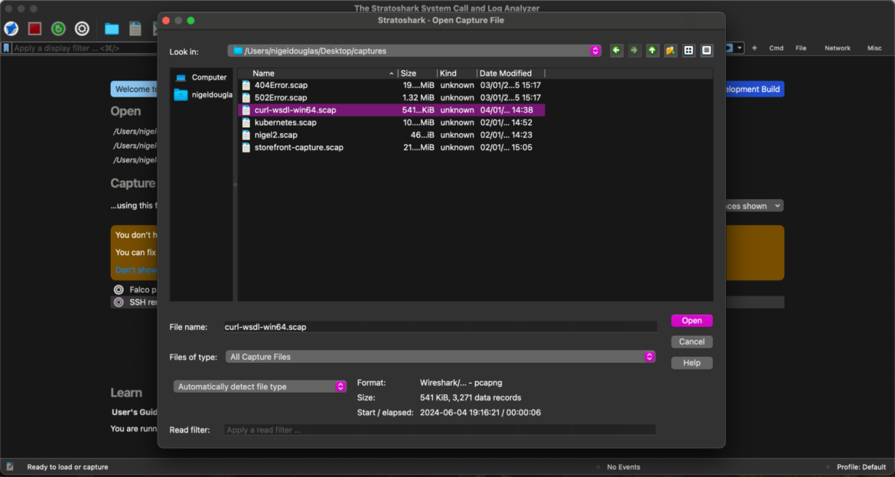Switch dialog to detail view mode
Screen dimensions: 895x477
pyautogui.click(x=707, y=51)
